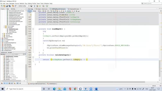Open Microsoft Word from taskbar
162x91 pixels.
click(96, 89)
